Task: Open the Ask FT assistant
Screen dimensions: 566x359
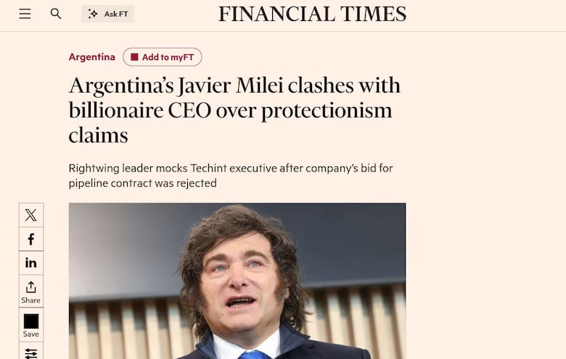Action: point(107,14)
